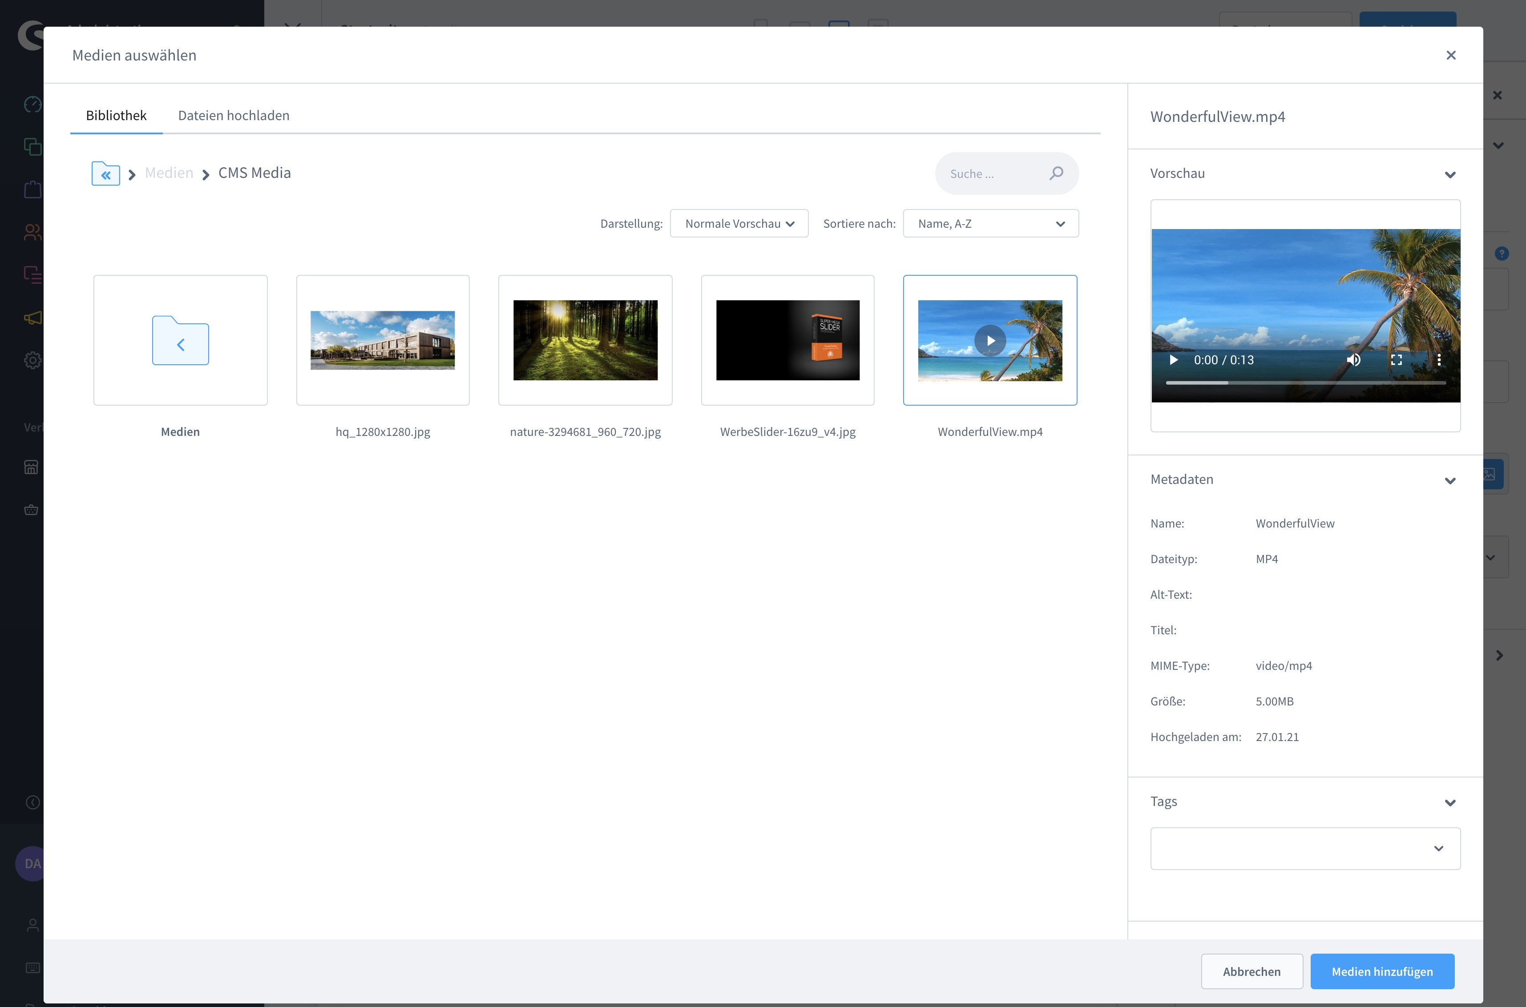The height and width of the screenshot is (1007, 1526).
Task: Click the Medien breadcrumb link
Action: tap(169, 173)
